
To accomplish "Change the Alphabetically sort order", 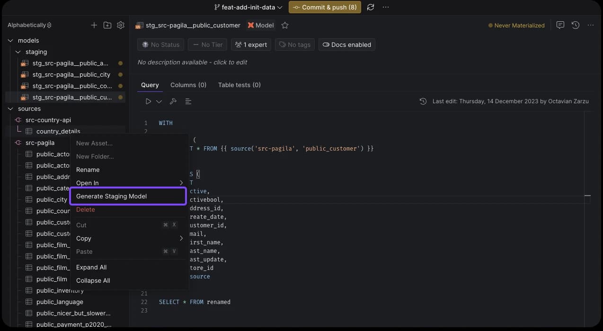I will click(29, 25).
